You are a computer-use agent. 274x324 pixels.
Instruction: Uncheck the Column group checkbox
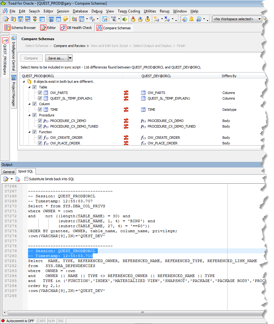tap(35, 104)
